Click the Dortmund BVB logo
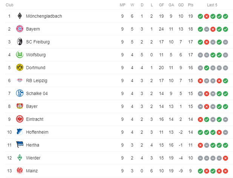The image size is (233, 178). click(20, 68)
